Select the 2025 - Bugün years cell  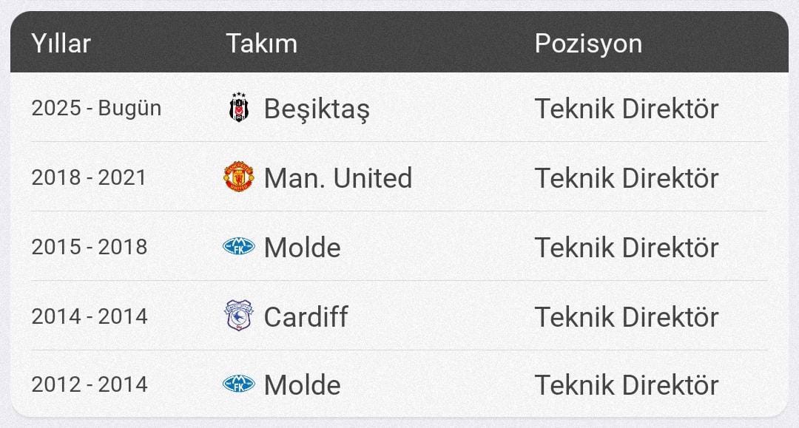coord(96,108)
